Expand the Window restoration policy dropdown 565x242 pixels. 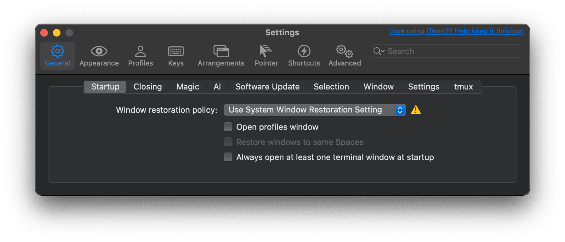pos(314,110)
